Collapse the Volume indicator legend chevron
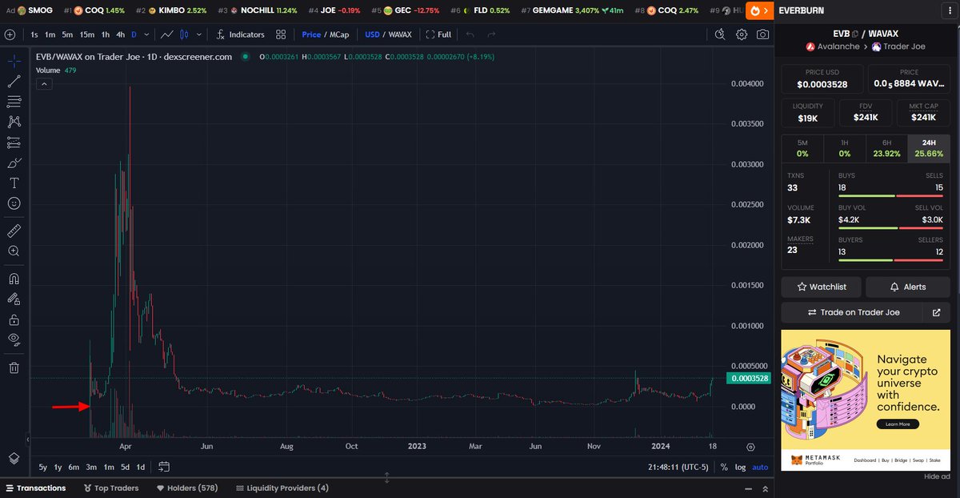Screen dimensions: 960x498 (45, 83)
